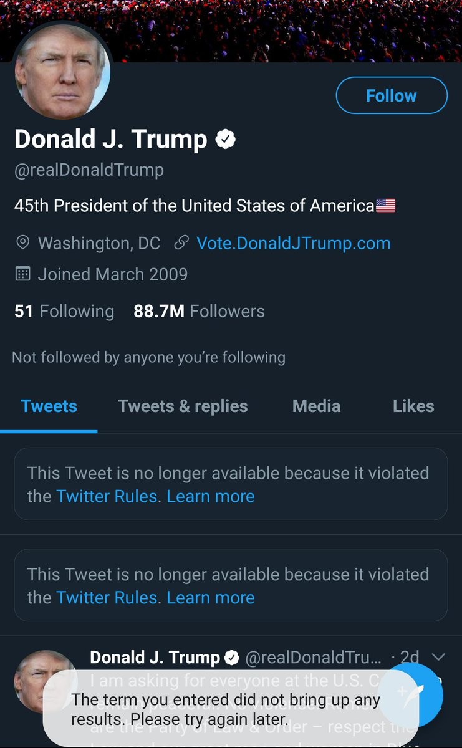Viewport: 462px width, 748px height.
Task: Open the large profile picture
Action: click(62, 74)
